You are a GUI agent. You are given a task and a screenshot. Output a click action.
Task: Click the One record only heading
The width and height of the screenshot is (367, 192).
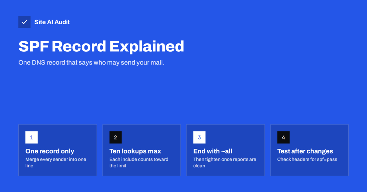49,151
